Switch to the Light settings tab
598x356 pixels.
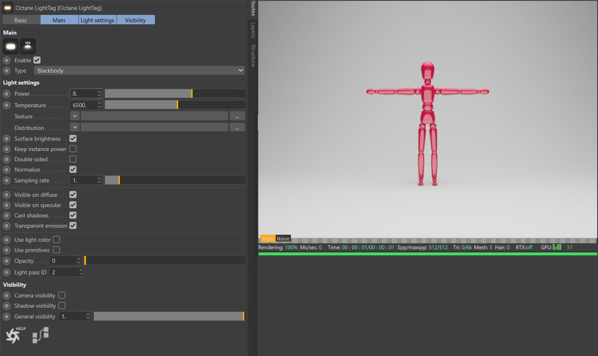(x=98, y=20)
